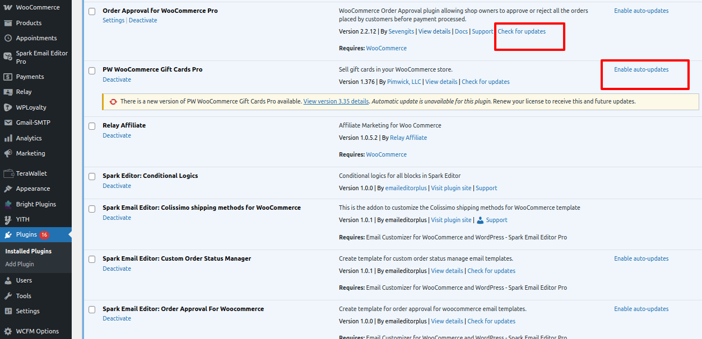Select the Order Approval for WooCommerce Pro checkbox
The image size is (702, 339).
[x=92, y=12]
